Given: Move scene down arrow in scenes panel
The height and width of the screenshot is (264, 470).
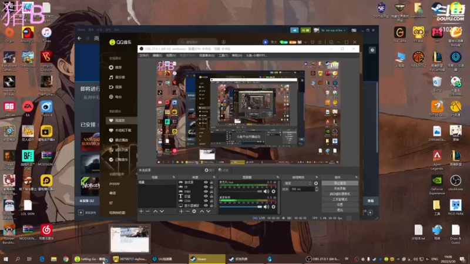Looking at the screenshot, I should [x=162, y=211].
